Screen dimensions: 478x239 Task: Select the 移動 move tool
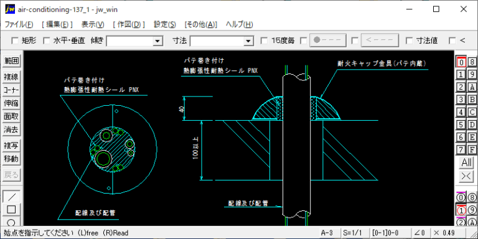point(11,159)
